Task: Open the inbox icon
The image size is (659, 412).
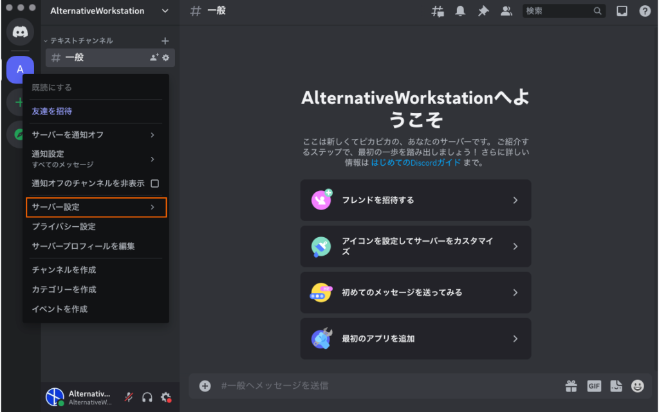Action: pos(622,11)
